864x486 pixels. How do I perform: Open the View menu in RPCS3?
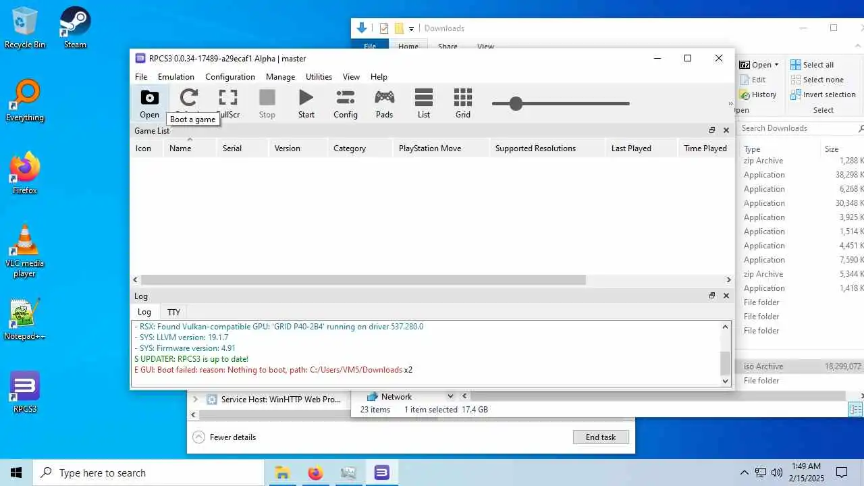click(x=352, y=77)
